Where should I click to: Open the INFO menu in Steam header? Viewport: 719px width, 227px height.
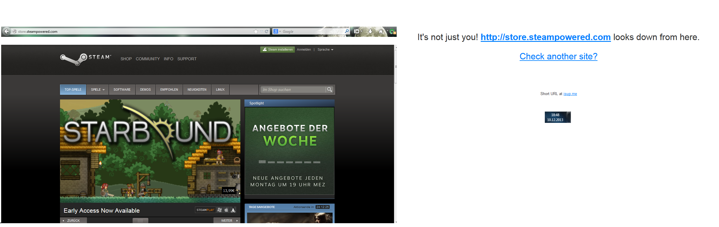[x=169, y=59]
